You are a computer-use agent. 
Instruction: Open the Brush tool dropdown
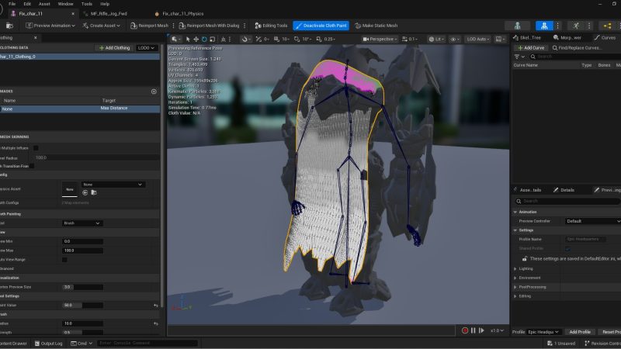tap(82, 223)
